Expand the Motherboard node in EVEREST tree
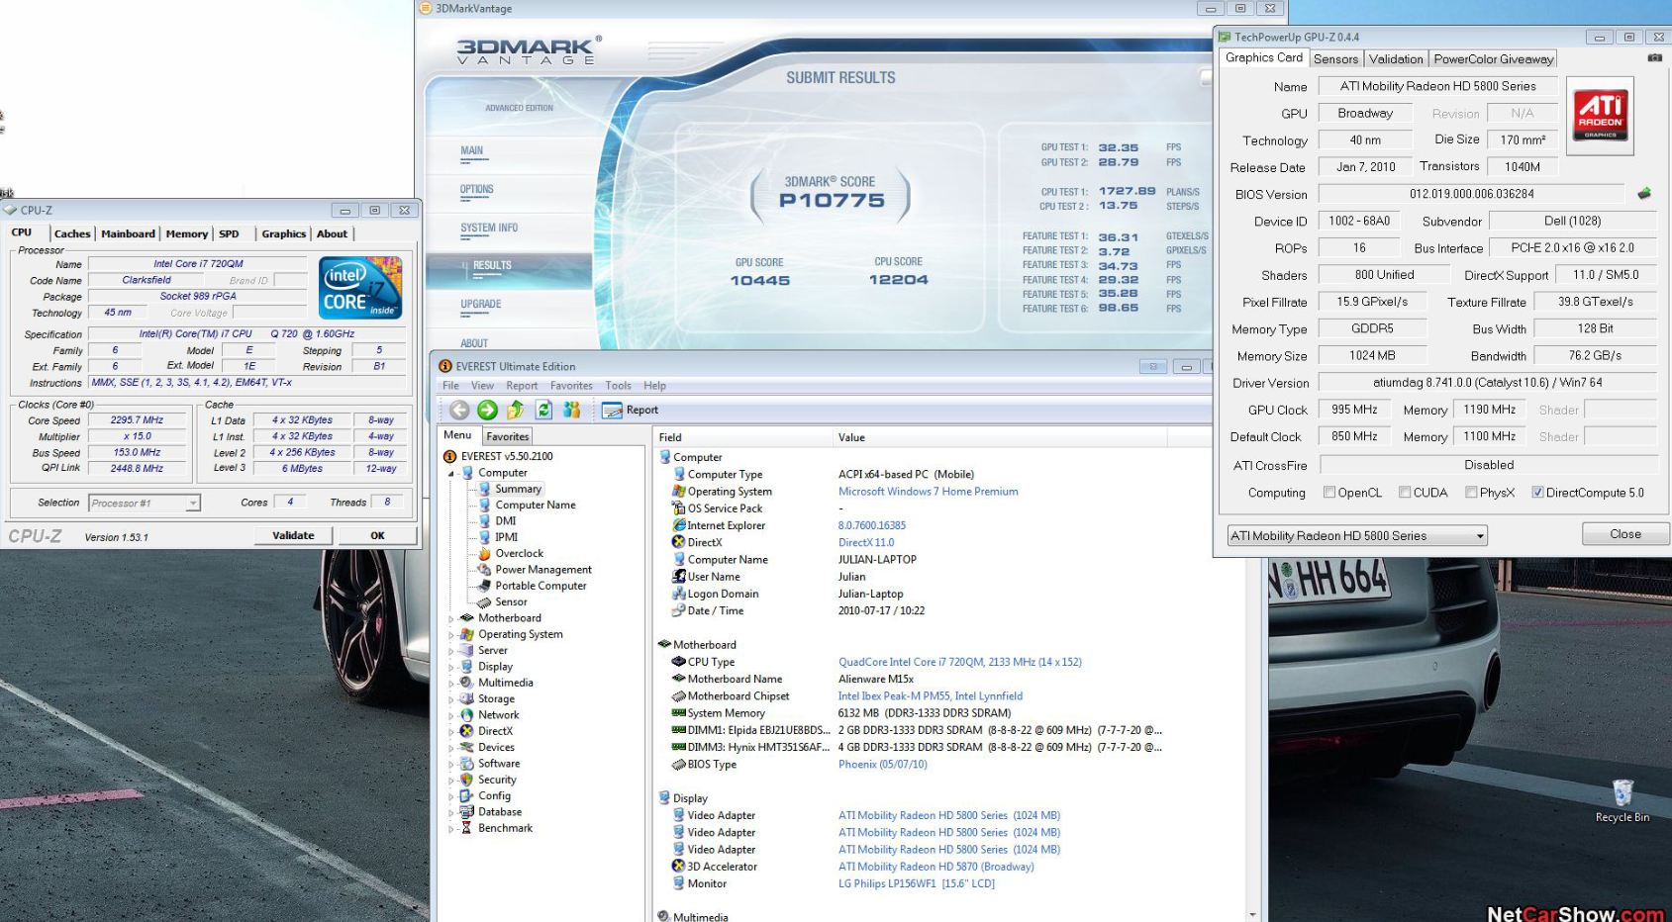1672x922 pixels. 451,619
